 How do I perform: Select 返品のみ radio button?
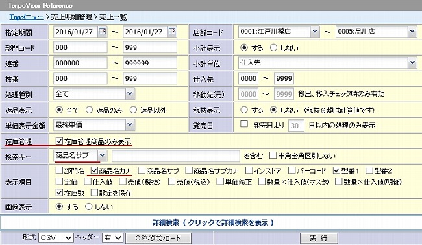[89, 110]
